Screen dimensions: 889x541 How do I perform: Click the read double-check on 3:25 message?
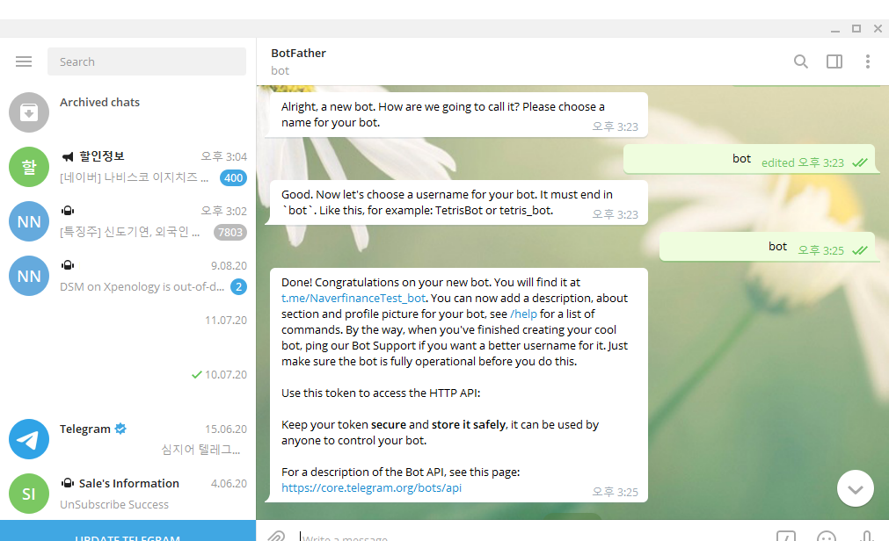pyautogui.click(x=859, y=250)
